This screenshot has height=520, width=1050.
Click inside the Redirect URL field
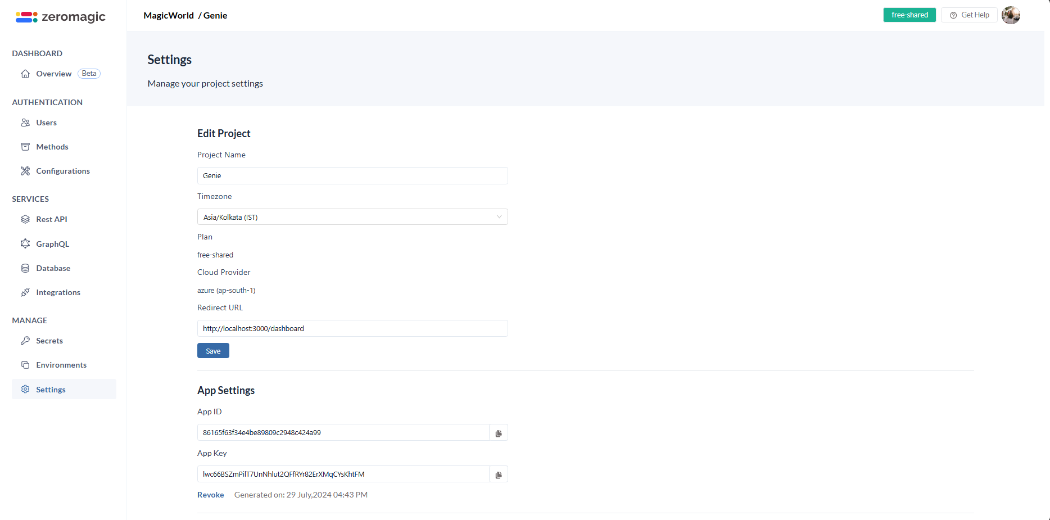pyautogui.click(x=352, y=328)
